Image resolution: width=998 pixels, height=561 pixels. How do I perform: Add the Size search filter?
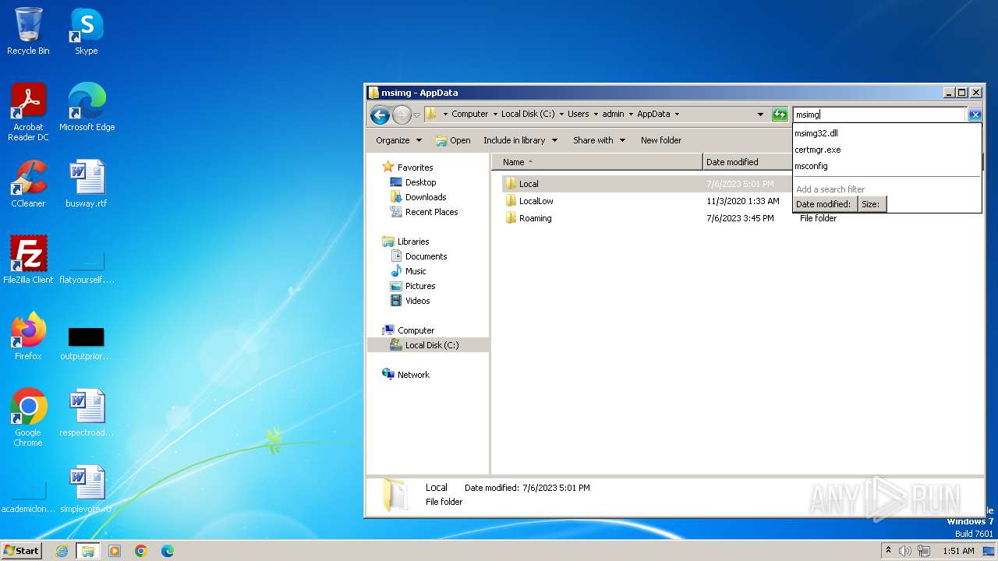[871, 204]
